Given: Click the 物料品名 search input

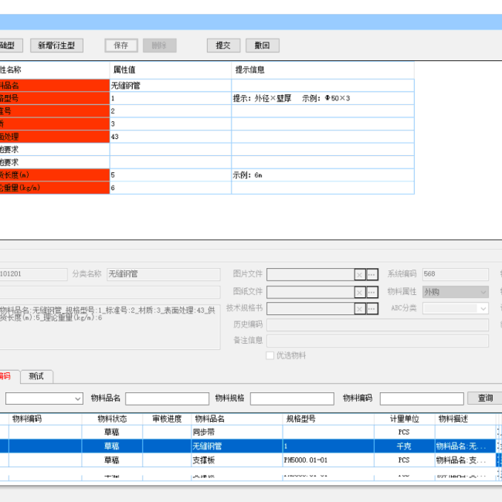Looking at the screenshot, I should [167, 399].
